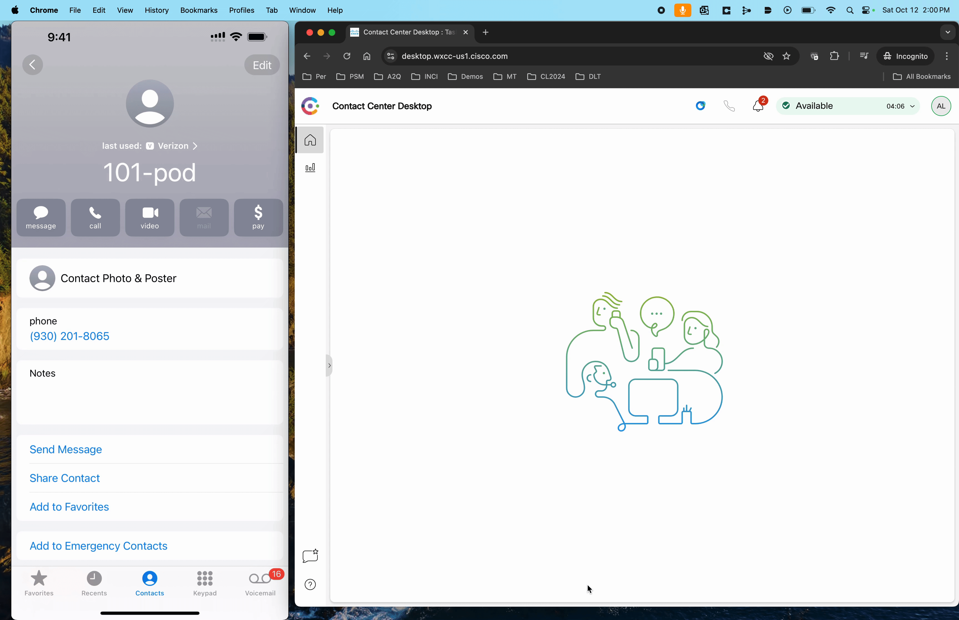The image size is (959, 620).
Task: Open the Agent Performance Statistics icon
Action: pyautogui.click(x=310, y=167)
